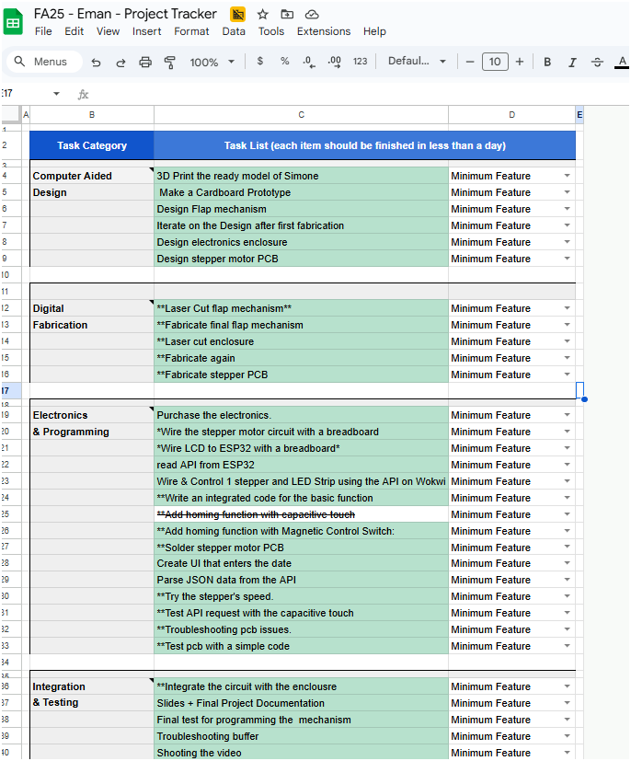Open dropdown for Design Flap mechanism row
The width and height of the screenshot is (631, 761).
(x=567, y=209)
